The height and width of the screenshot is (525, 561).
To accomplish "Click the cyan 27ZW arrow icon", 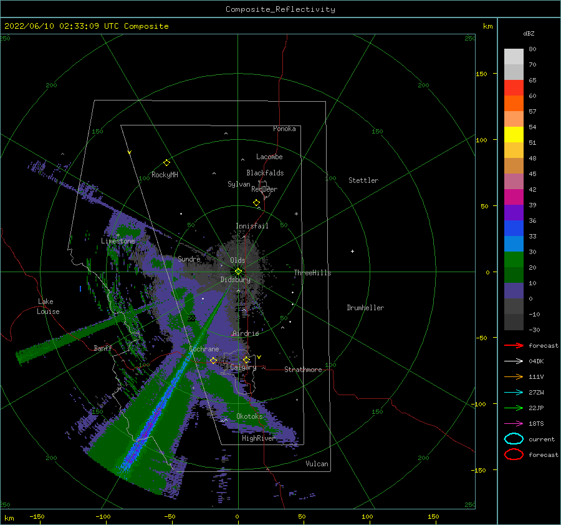I will click(514, 393).
